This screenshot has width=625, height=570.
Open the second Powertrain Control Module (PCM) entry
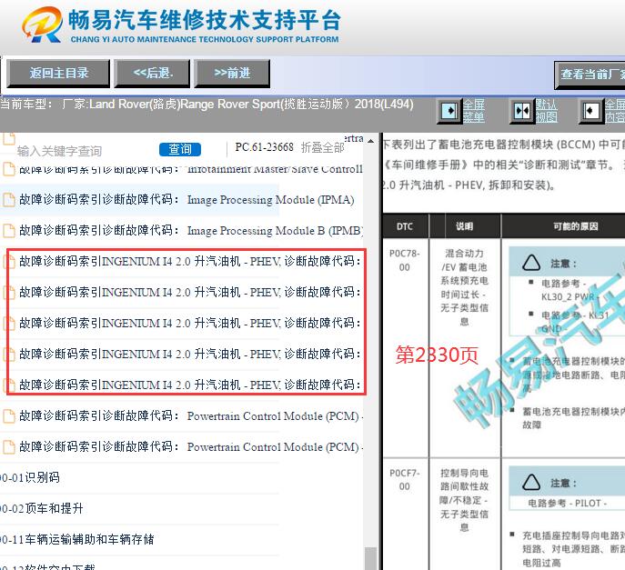(190, 446)
